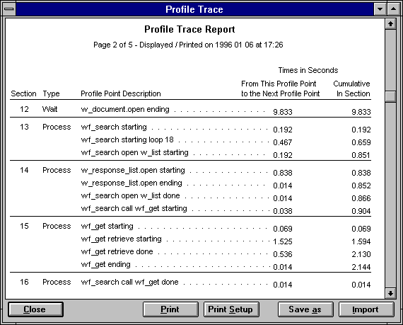Select the wf_get retrieve starting row
The image size is (403, 325).
190,240
